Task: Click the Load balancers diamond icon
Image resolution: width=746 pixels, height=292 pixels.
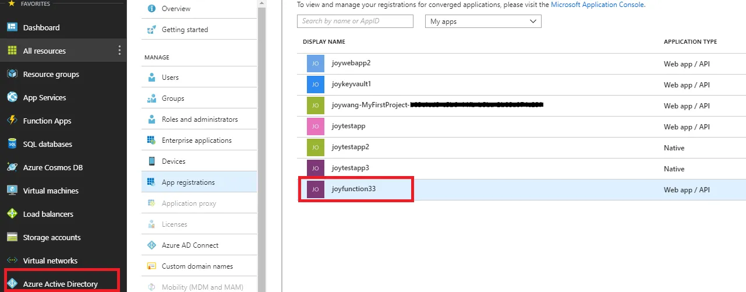Action: (12, 214)
